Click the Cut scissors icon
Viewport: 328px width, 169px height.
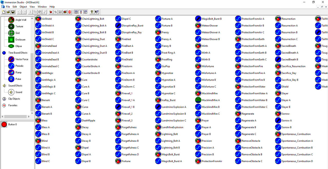click(30, 12)
